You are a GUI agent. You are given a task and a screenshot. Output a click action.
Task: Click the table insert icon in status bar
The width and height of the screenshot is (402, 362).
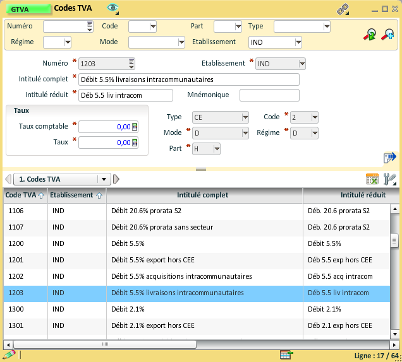[286, 355]
